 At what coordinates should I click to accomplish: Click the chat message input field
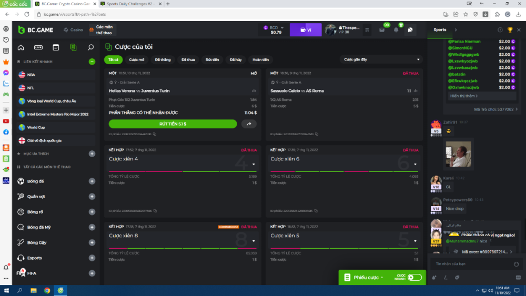[x=471, y=263]
